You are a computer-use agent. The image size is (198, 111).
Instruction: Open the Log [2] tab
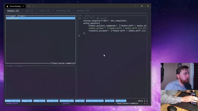click(x=29, y=11)
